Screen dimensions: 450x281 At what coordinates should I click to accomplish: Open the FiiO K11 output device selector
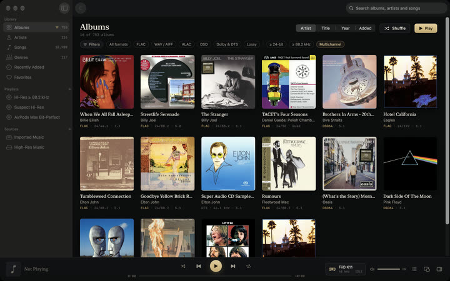(x=345, y=269)
